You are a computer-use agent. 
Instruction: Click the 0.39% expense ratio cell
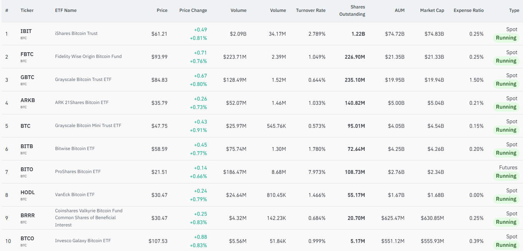coord(476,241)
